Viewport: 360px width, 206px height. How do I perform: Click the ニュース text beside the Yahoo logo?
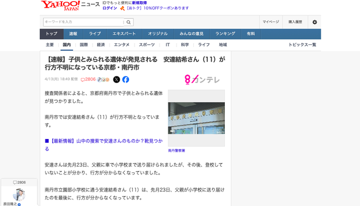pyautogui.click(x=90, y=4)
